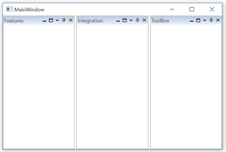
Task: Open the ToolBox panel dropdown menu
Action: (205, 21)
